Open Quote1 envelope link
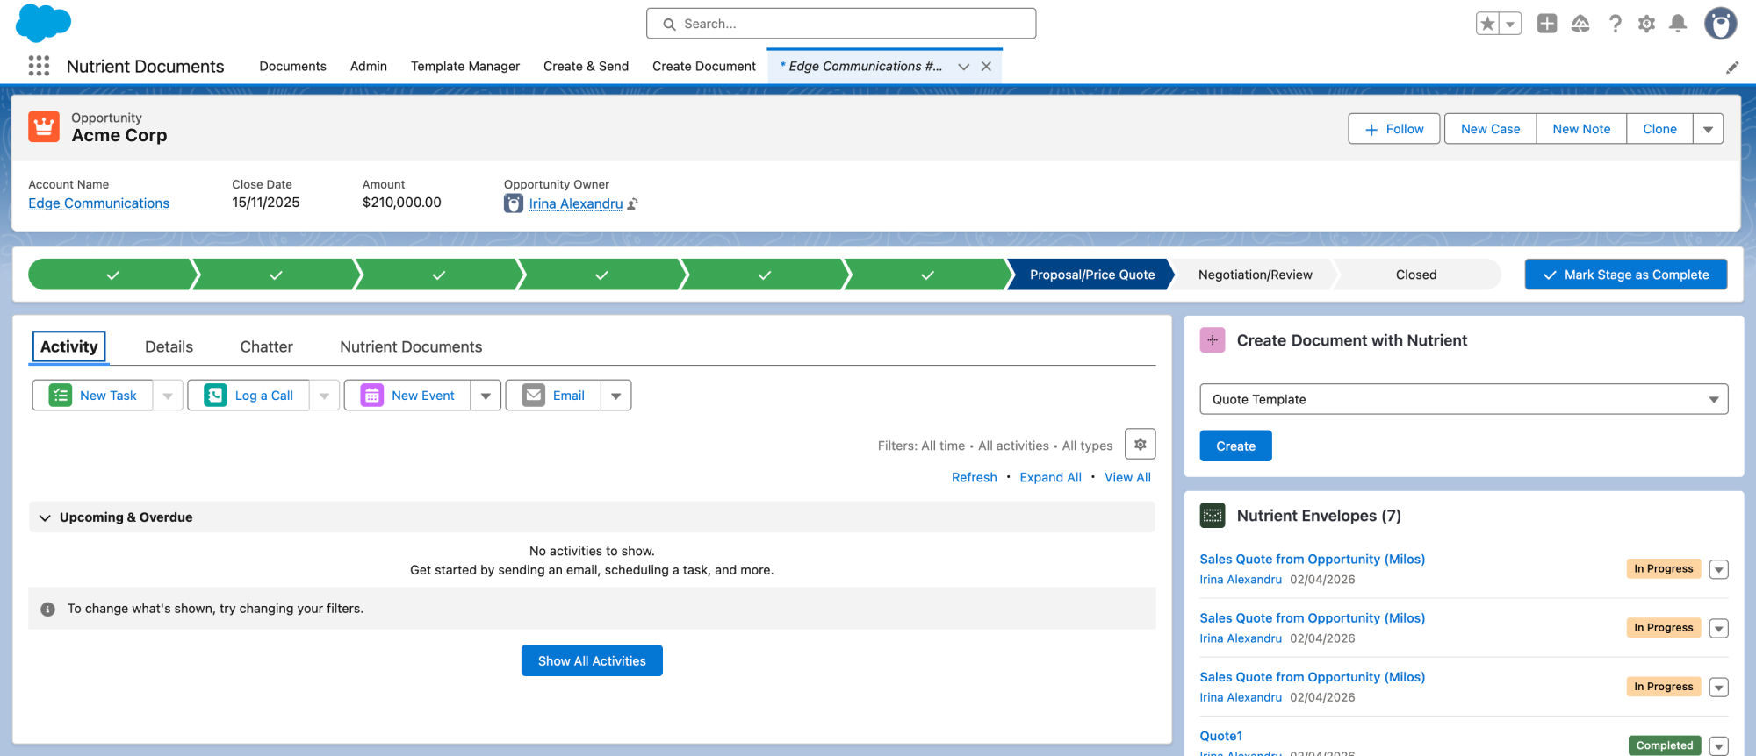Screen dimensions: 1756x756 click(1221, 737)
